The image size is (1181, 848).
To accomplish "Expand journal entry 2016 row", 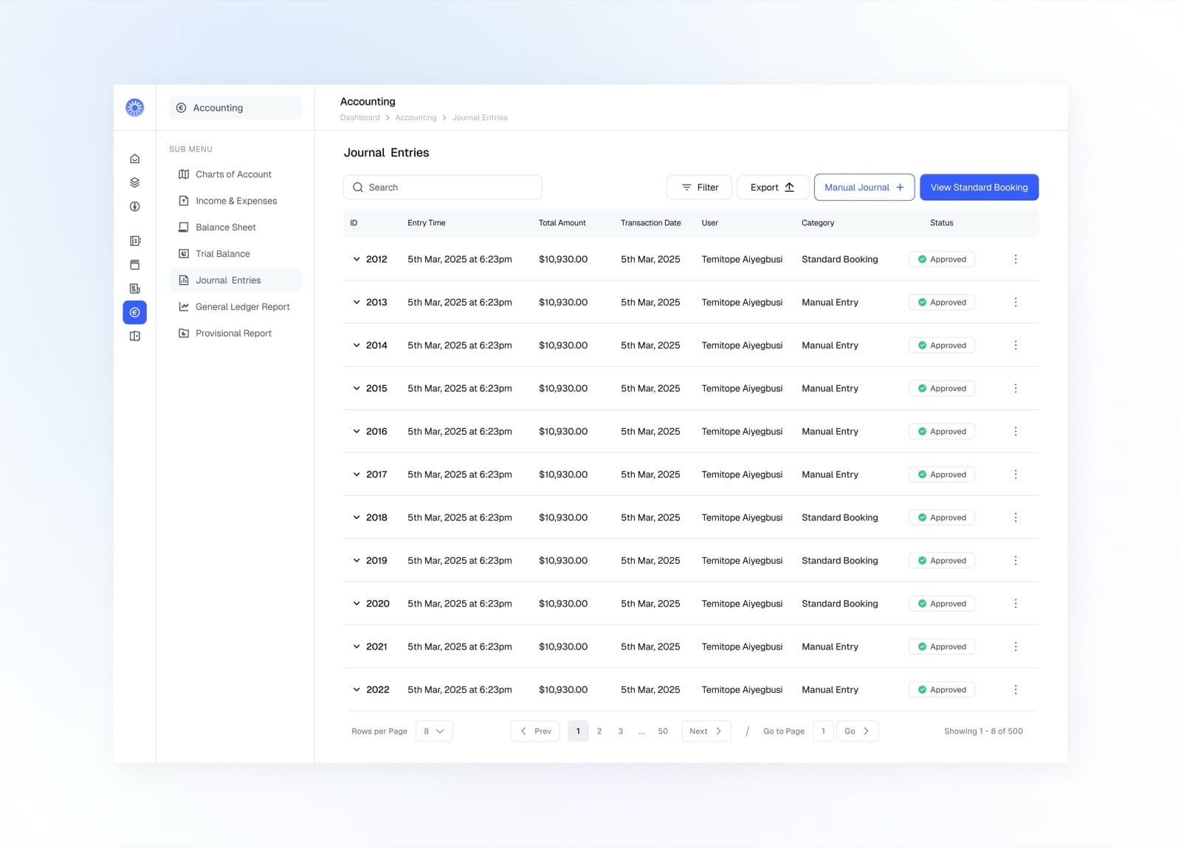I will click(x=357, y=431).
